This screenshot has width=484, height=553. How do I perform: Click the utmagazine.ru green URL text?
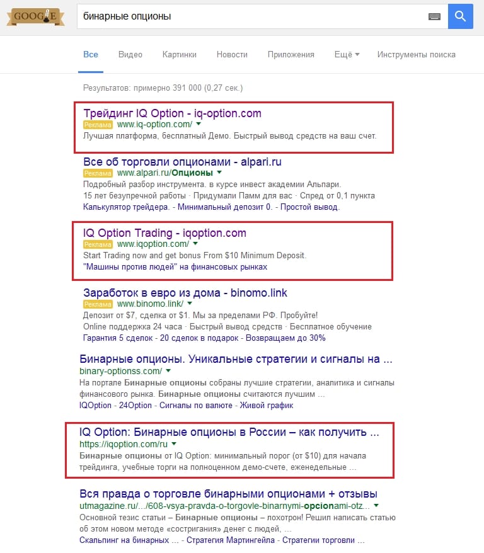point(224,506)
